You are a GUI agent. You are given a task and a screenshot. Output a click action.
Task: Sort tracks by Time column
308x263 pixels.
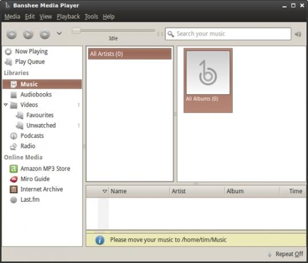[x=293, y=191]
